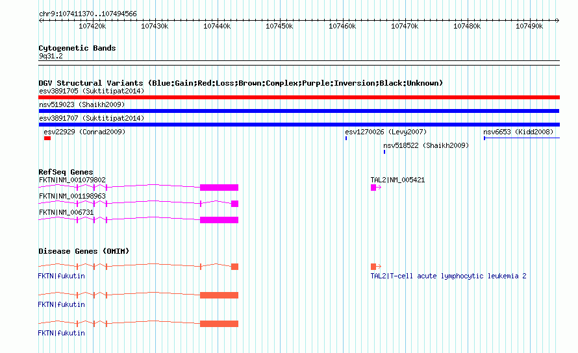Open esv22929 (Conrad2009) label
Image resolution: width=578 pixels, height=353 pixels.
coord(84,132)
